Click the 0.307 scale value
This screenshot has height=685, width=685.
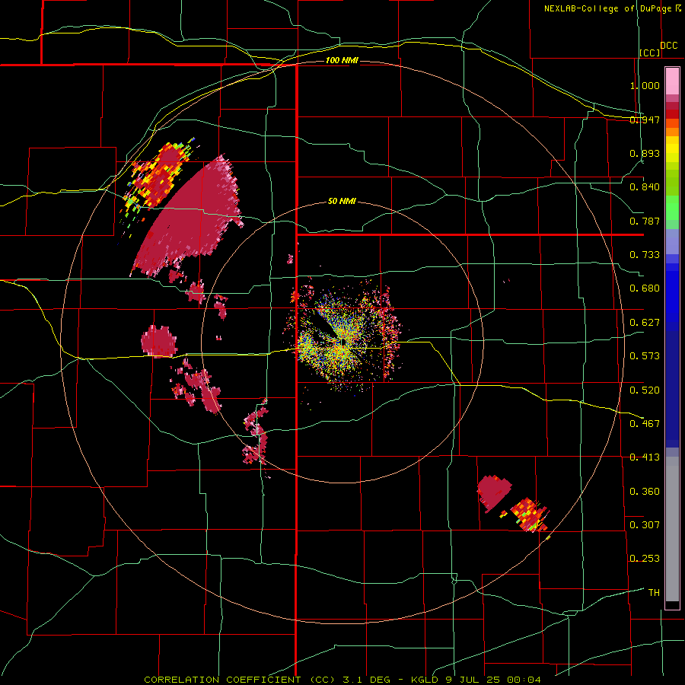pos(645,524)
